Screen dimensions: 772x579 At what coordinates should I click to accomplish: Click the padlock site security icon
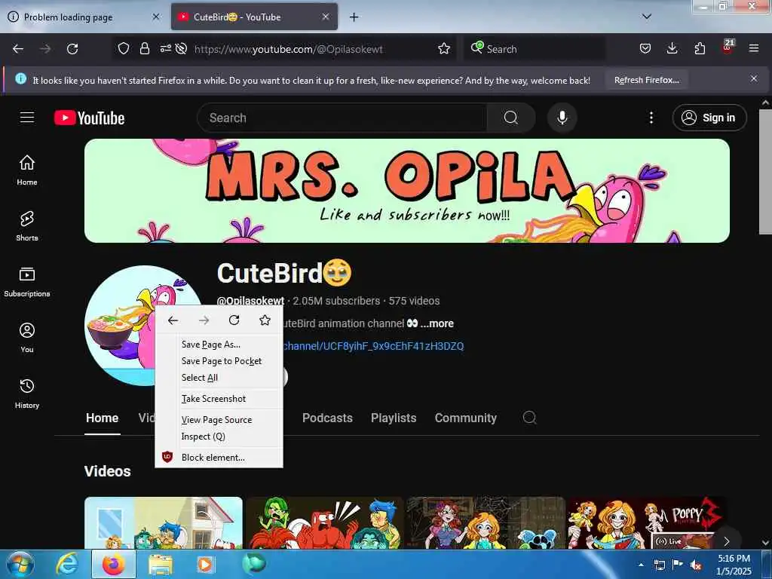[144, 49]
